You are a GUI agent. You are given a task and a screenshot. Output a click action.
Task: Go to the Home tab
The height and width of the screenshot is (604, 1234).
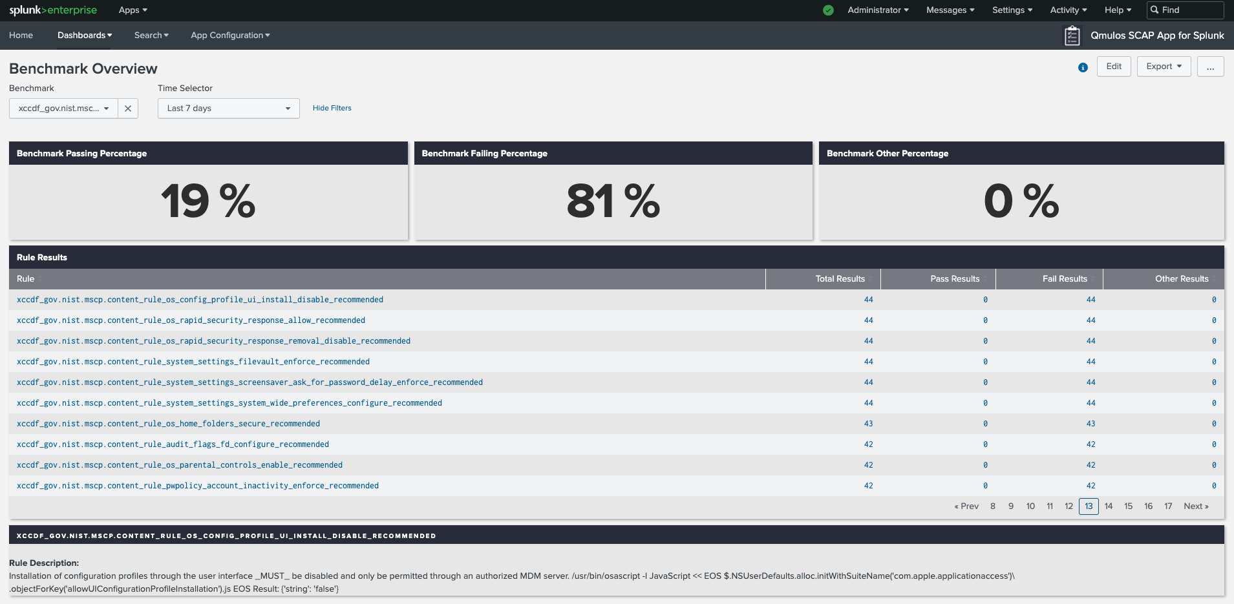coord(21,36)
